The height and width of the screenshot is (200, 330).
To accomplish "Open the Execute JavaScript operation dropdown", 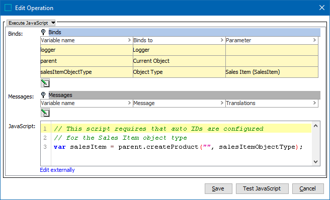I will 31,23.
